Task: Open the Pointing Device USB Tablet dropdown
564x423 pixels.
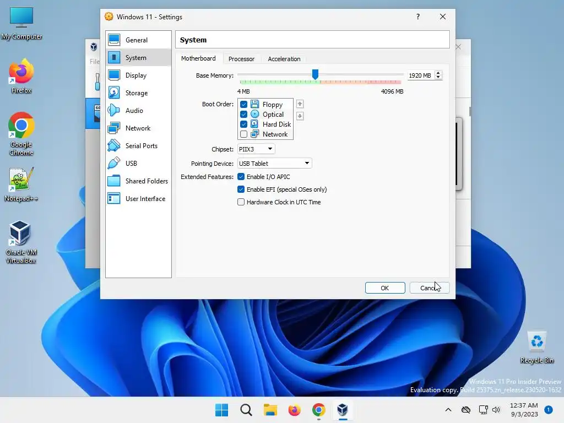Action: (274, 163)
